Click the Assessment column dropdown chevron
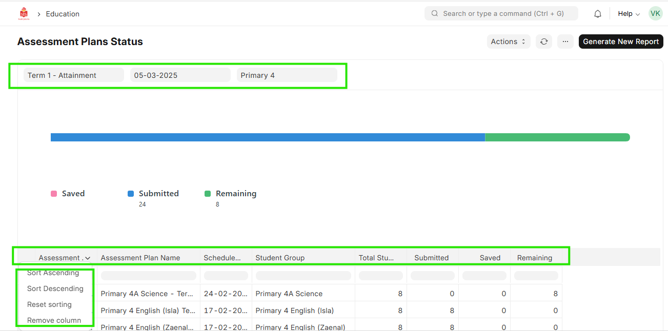The width and height of the screenshot is (668, 331). (x=88, y=258)
